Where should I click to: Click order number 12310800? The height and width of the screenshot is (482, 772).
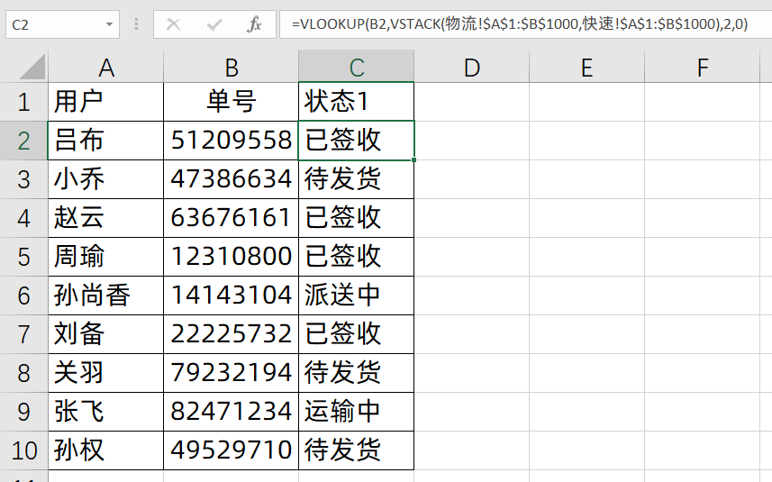[x=231, y=257]
